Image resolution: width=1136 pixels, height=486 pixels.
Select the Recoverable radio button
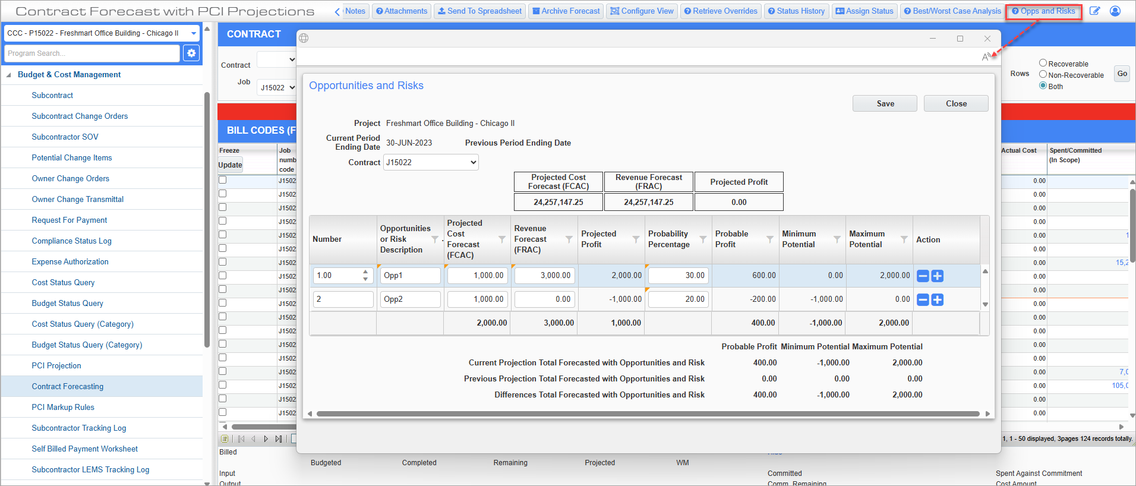1043,63
